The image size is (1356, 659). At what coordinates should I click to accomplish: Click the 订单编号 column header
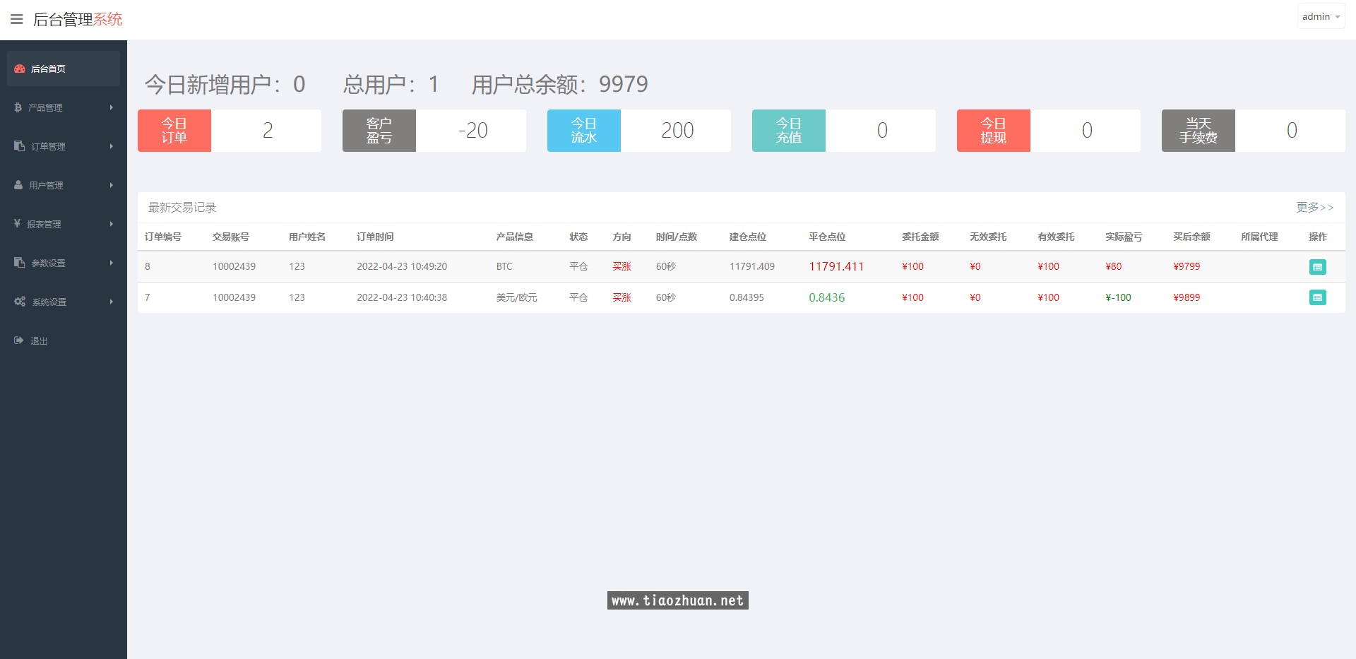coord(163,237)
